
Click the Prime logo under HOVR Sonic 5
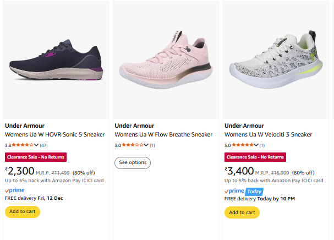15,190
